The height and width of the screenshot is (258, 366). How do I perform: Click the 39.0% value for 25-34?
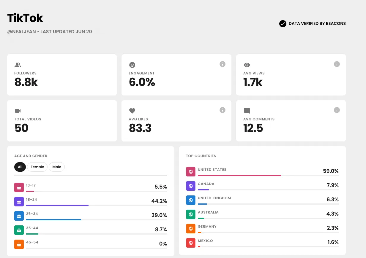coord(159,215)
